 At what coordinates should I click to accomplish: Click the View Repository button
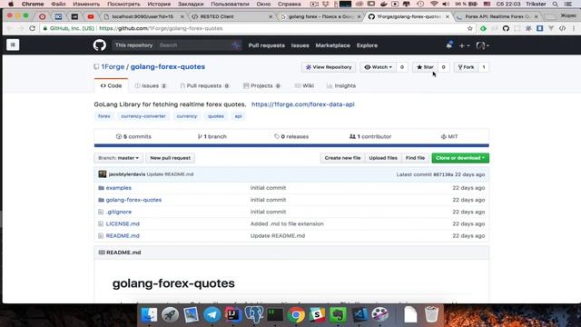329,67
